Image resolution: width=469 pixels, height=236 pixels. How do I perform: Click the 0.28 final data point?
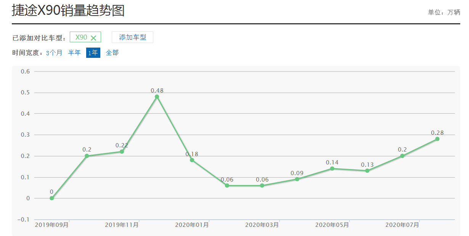[x=437, y=139]
